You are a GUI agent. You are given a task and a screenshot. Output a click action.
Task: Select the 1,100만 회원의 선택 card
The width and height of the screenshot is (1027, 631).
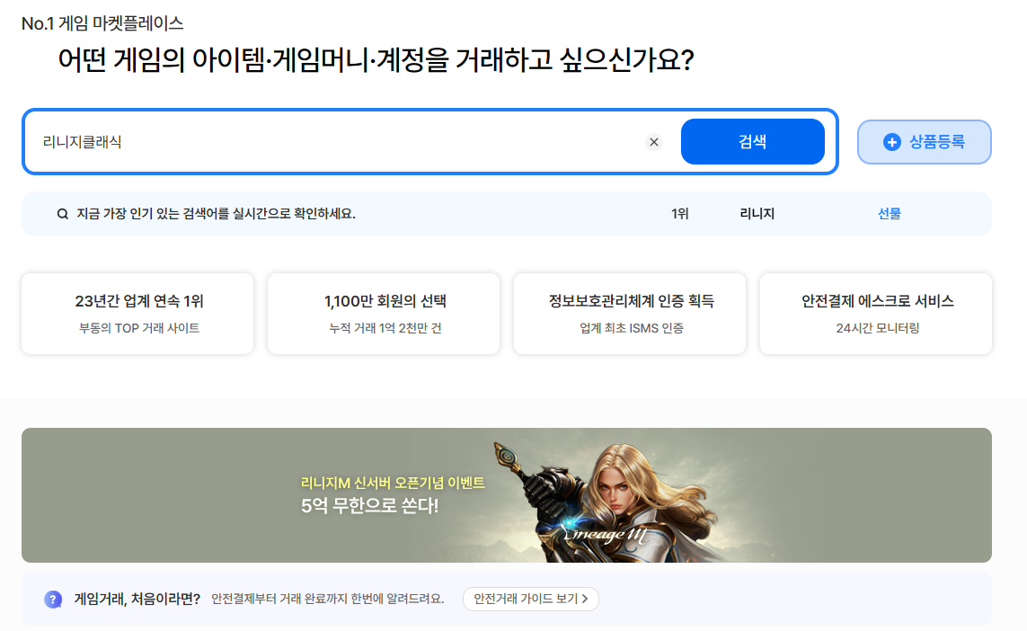[384, 314]
